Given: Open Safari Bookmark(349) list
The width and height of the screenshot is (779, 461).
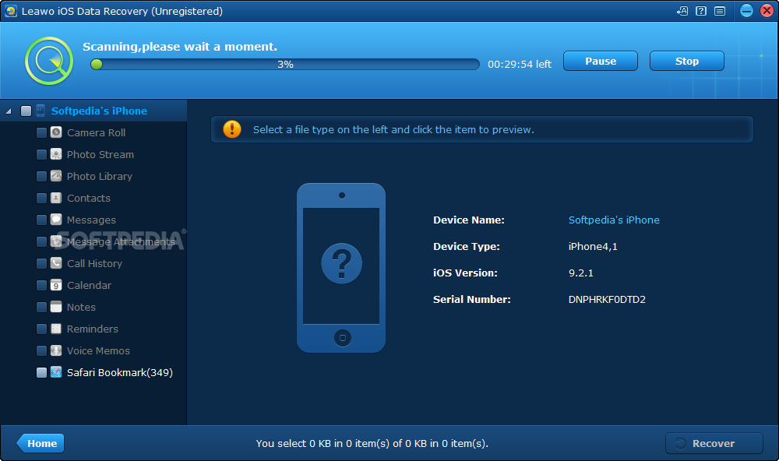Looking at the screenshot, I should coord(120,372).
